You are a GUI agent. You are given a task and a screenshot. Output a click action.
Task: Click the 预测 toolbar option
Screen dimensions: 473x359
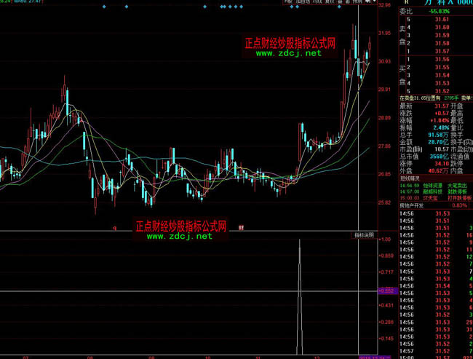(357, 2)
